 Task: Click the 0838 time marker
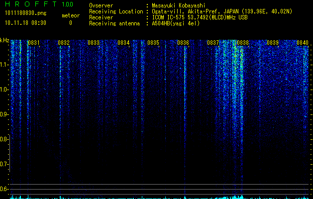point(243,43)
